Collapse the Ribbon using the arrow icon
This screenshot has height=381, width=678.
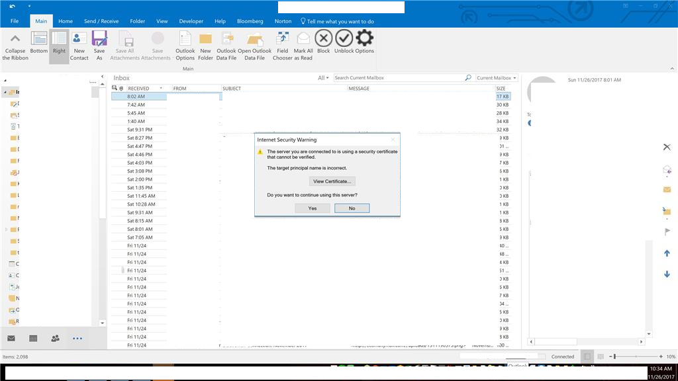point(15,46)
